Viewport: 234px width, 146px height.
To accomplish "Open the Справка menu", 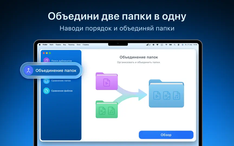I will (86, 45).
